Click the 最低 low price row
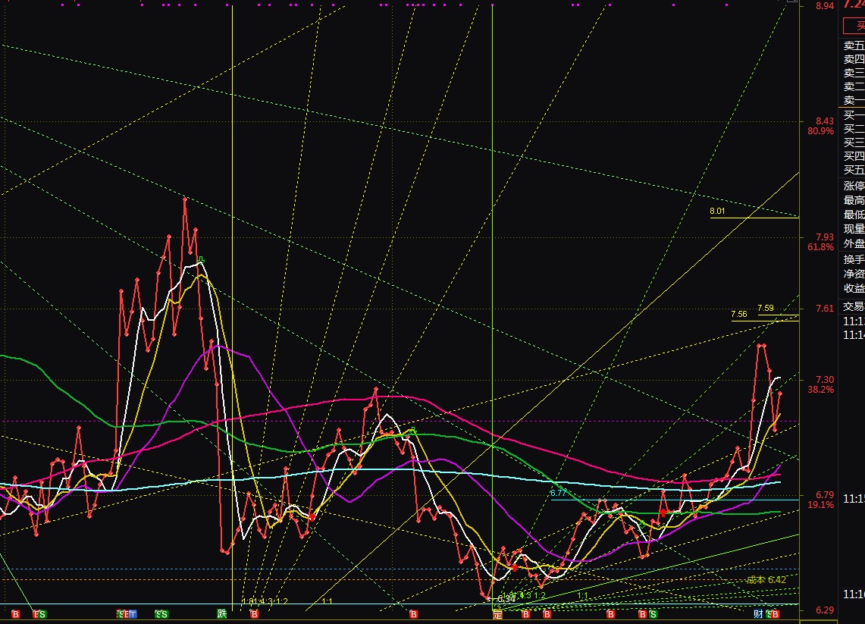This screenshot has height=624, width=865. coord(854,215)
